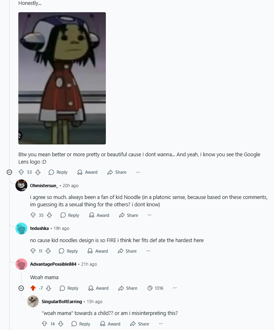Open more options on SingularBoltEarring's reply
The width and height of the screenshot is (274, 330).
(x=161, y=323)
